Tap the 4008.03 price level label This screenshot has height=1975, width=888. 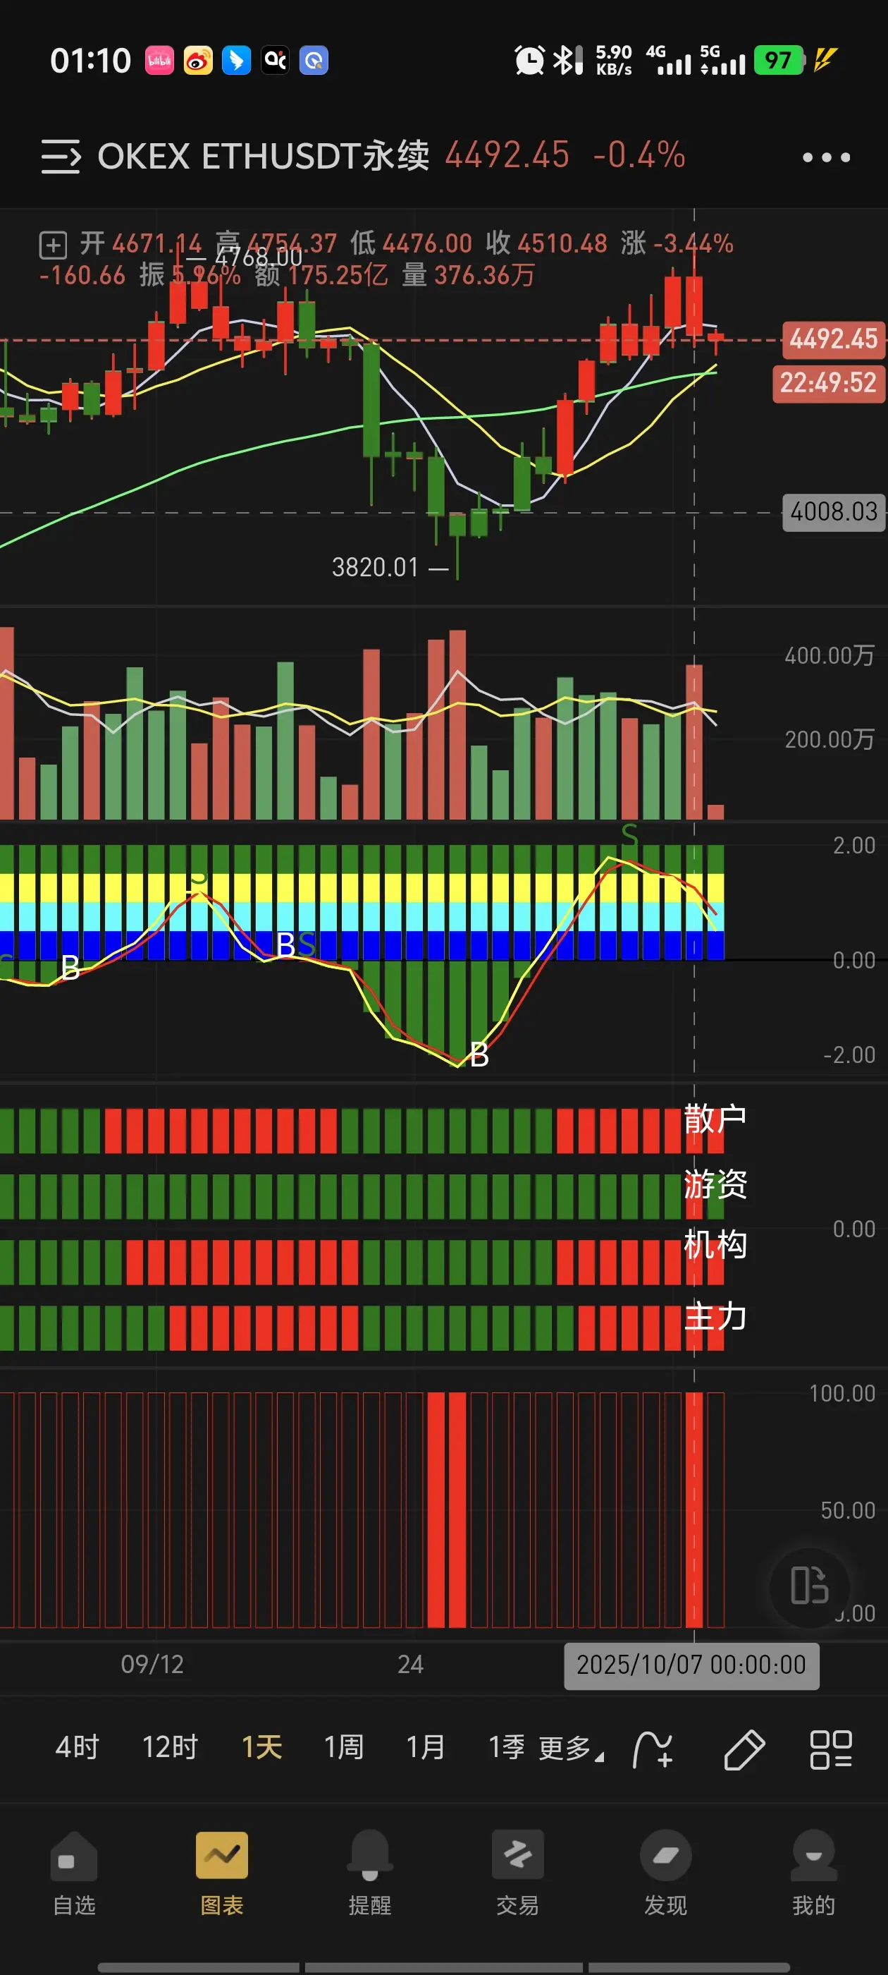(834, 512)
